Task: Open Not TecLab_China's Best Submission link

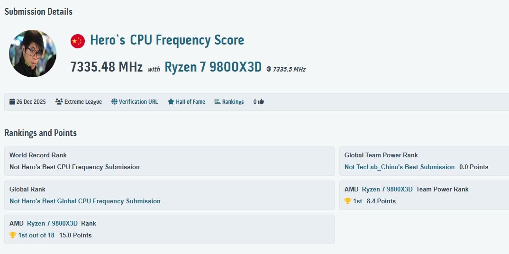Action: tap(399, 167)
